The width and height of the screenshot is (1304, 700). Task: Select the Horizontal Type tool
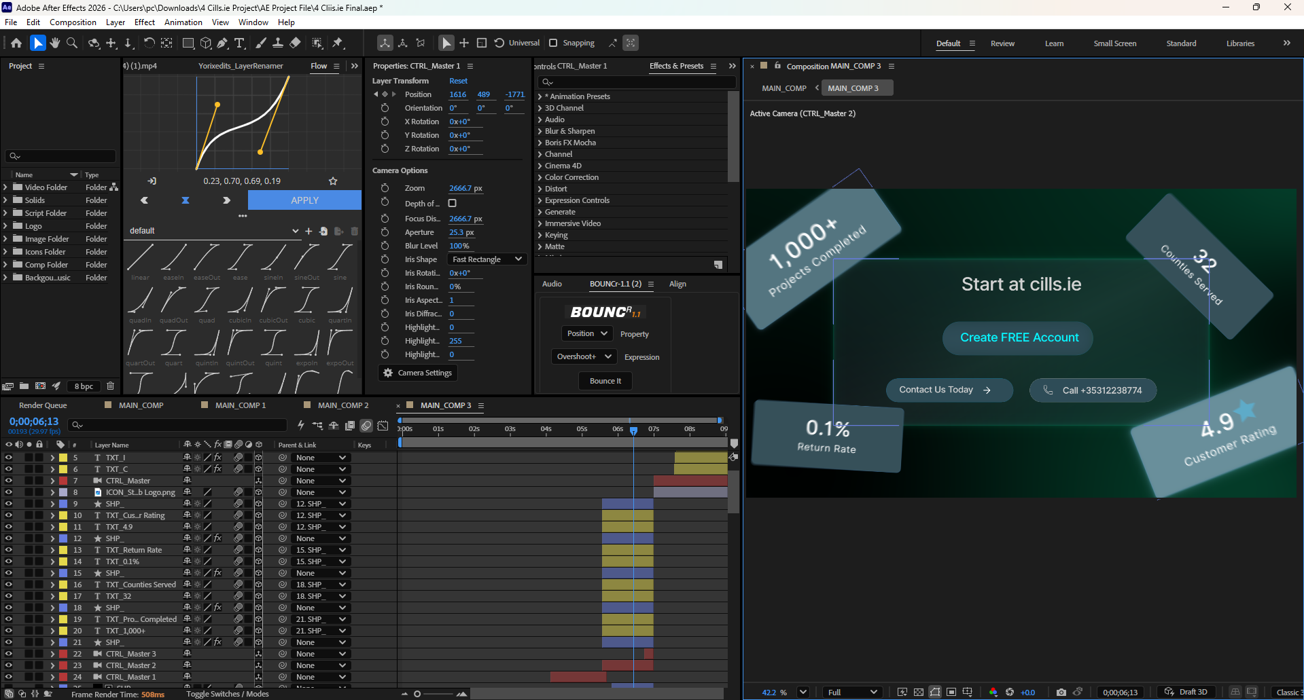[x=240, y=43]
